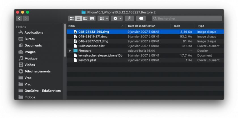This screenshot has width=238, height=118.
Task: Select the BuildManifest.plist file
Action: click(91, 46)
